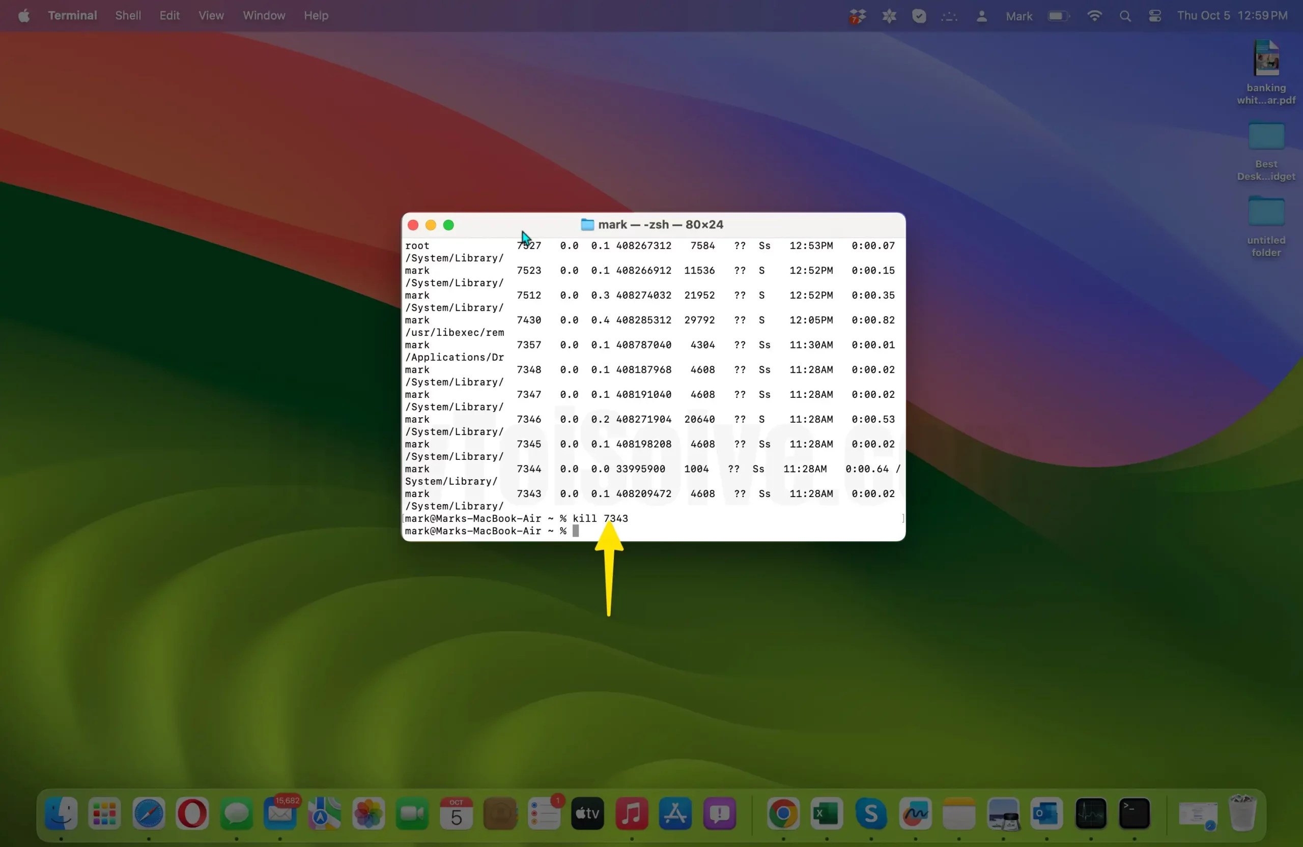Open the Mail app showing unread badge
The image size is (1303, 847).
(280, 815)
